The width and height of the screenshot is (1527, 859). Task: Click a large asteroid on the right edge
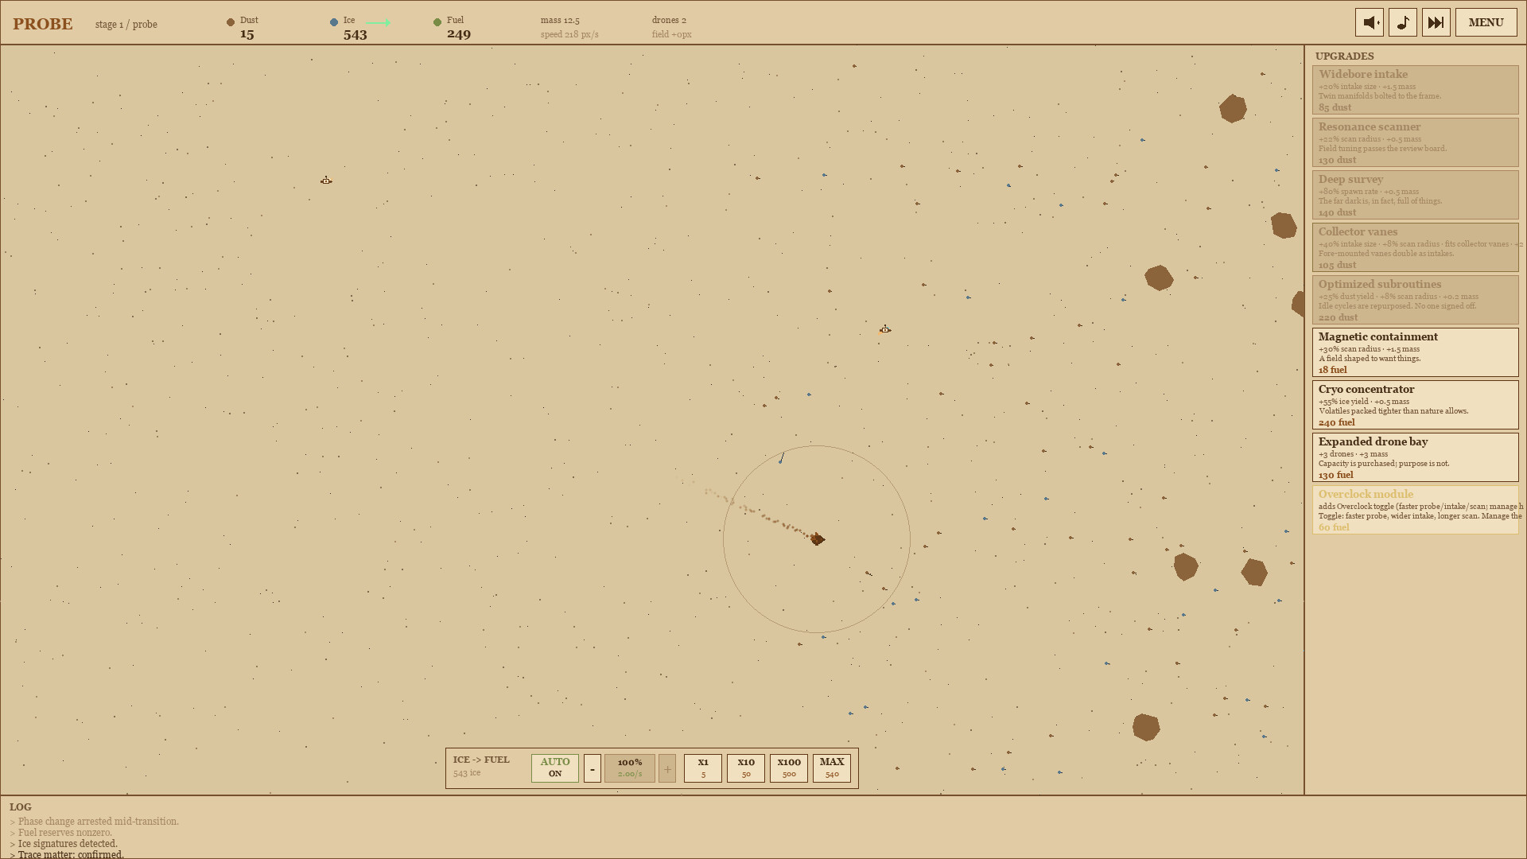point(1282,226)
